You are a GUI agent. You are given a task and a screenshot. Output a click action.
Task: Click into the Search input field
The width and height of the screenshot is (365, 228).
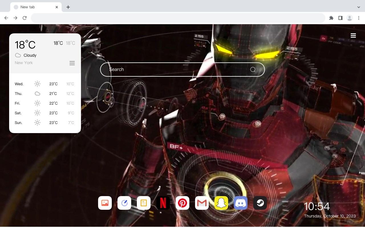(x=182, y=70)
